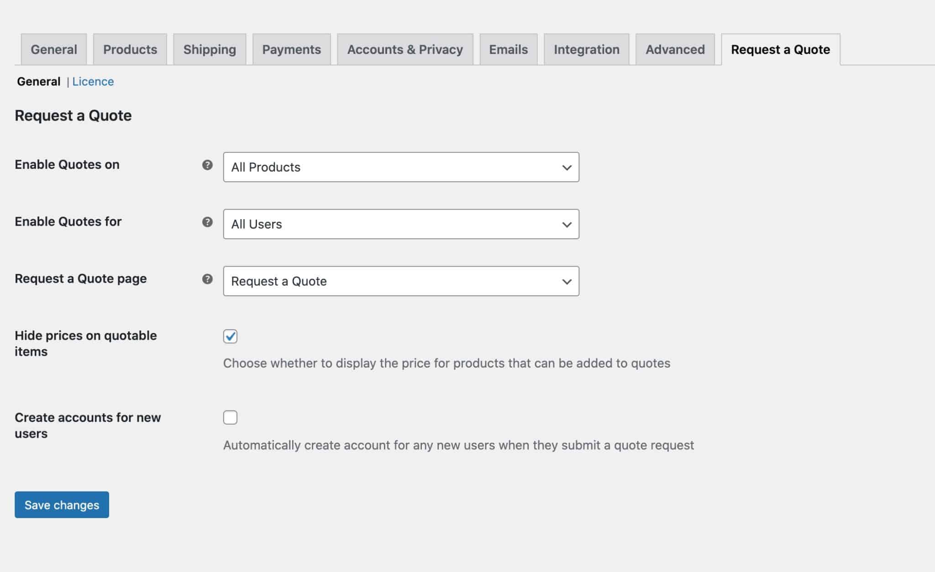
Task: Switch to the General tab
Action: click(x=53, y=49)
